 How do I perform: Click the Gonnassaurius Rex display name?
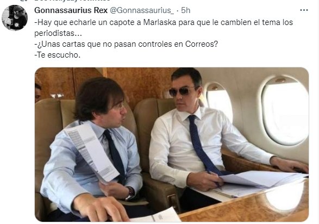pyautogui.click(x=71, y=10)
